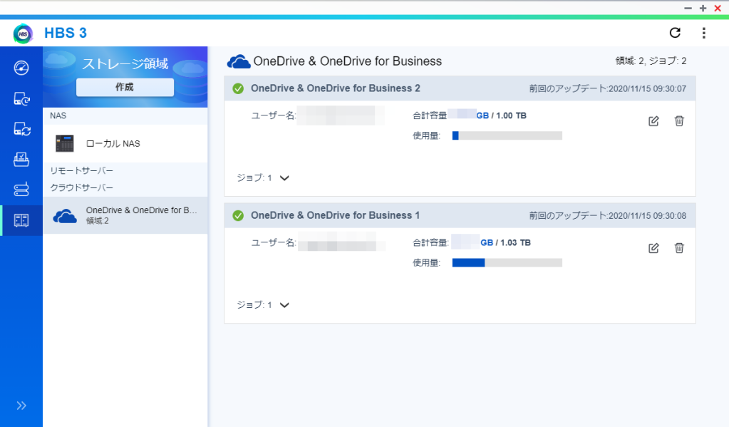This screenshot has width=729, height=427.
Task: Maximize the HBS 3 window
Action: pyautogui.click(x=703, y=9)
